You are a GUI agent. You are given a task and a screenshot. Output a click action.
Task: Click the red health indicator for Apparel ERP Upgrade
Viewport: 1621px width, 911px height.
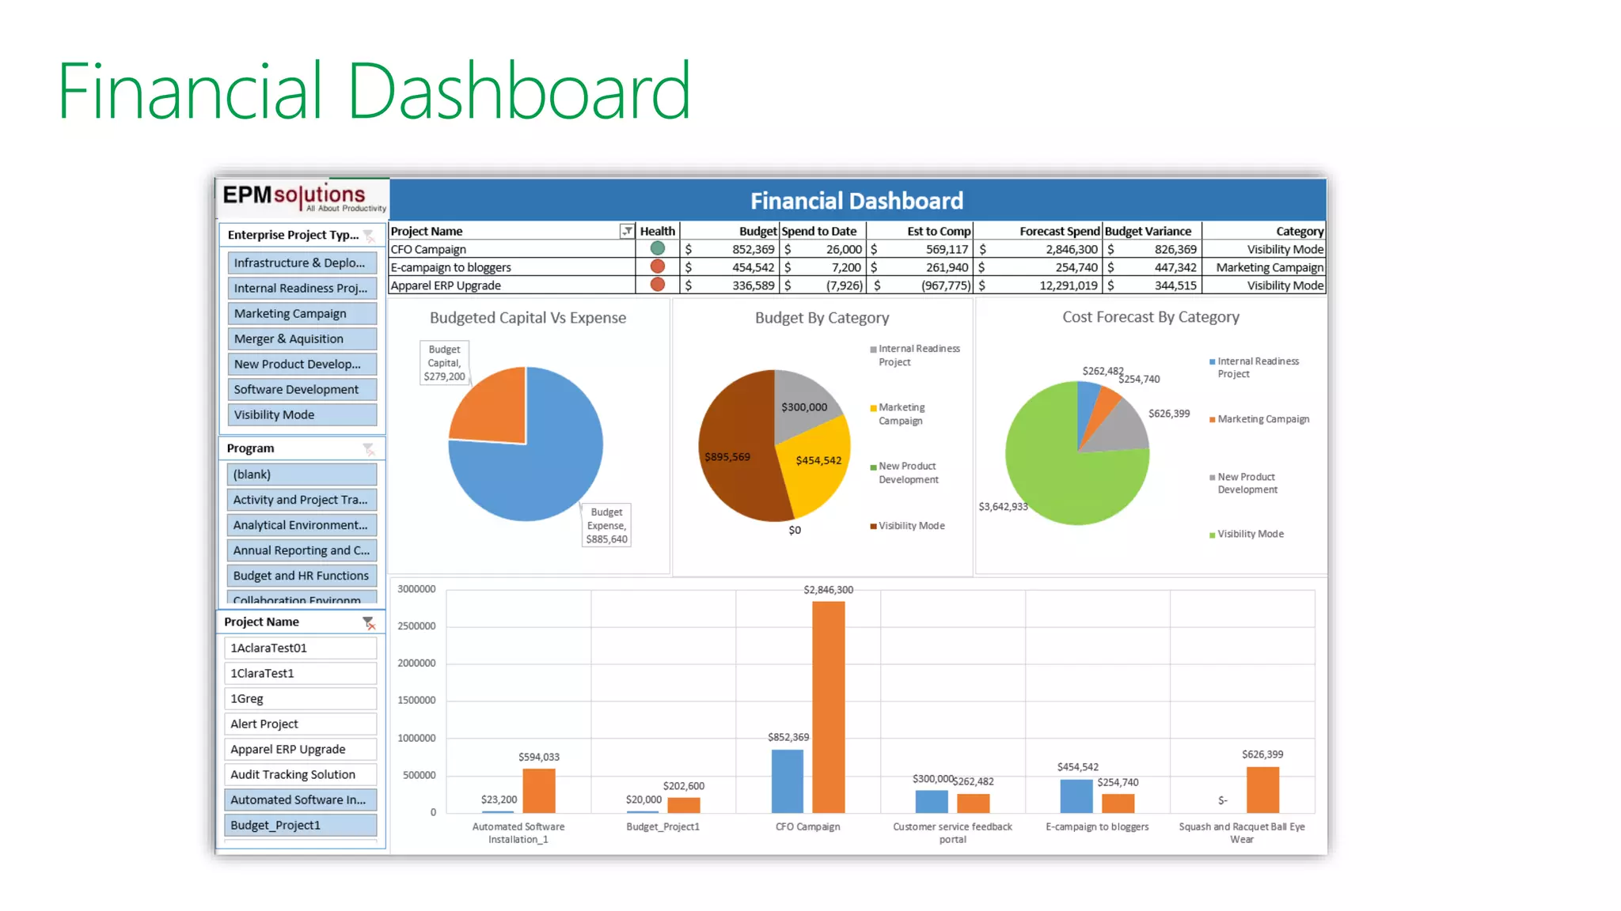click(x=658, y=285)
